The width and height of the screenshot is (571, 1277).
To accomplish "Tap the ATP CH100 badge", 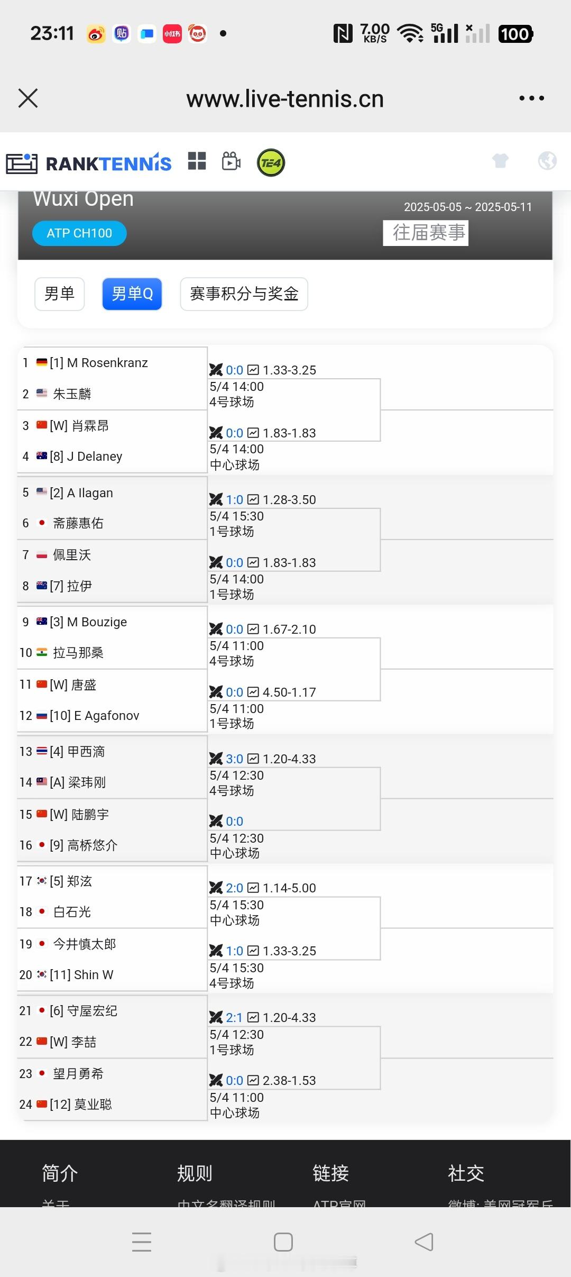I will (x=79, y=233).
